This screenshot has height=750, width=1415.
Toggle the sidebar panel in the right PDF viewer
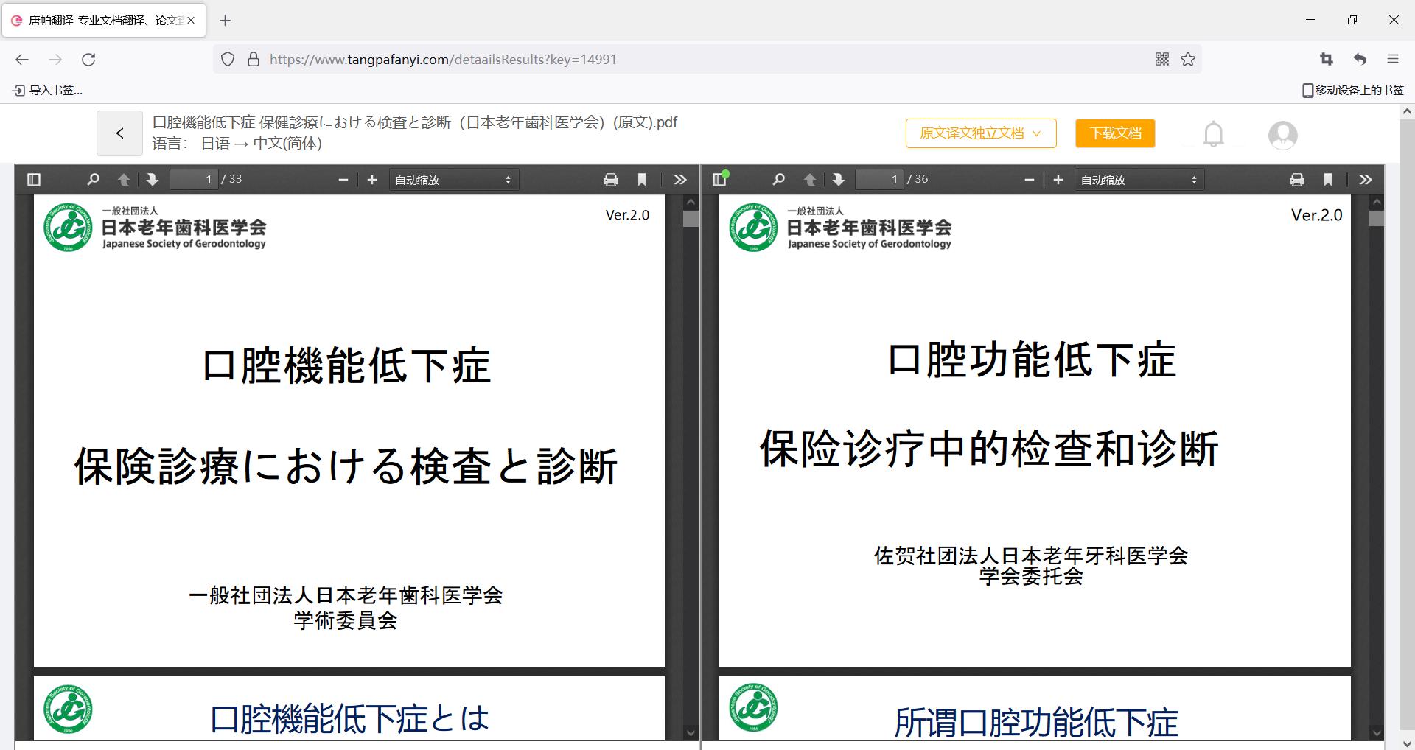(x=719, y=179)
